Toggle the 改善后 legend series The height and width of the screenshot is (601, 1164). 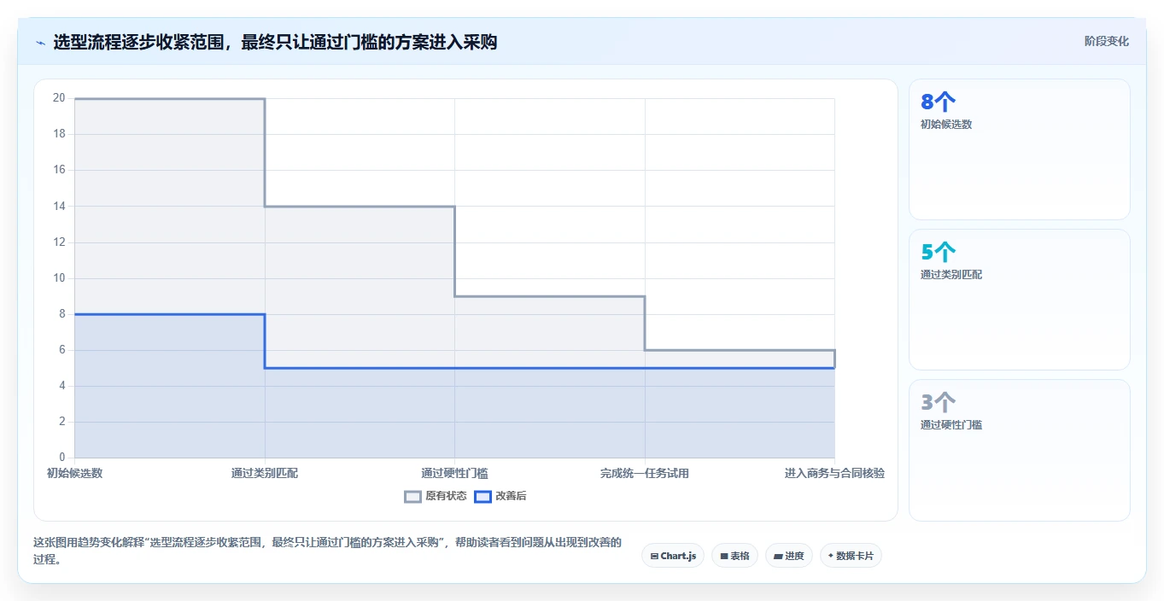500,496
